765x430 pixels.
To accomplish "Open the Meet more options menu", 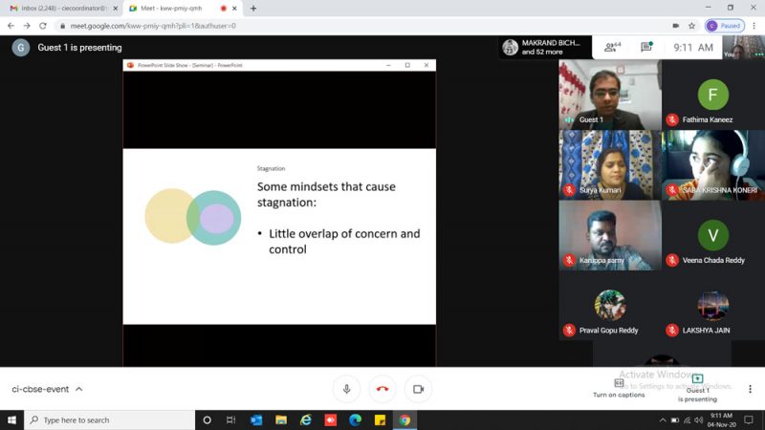I will point(750,389).
